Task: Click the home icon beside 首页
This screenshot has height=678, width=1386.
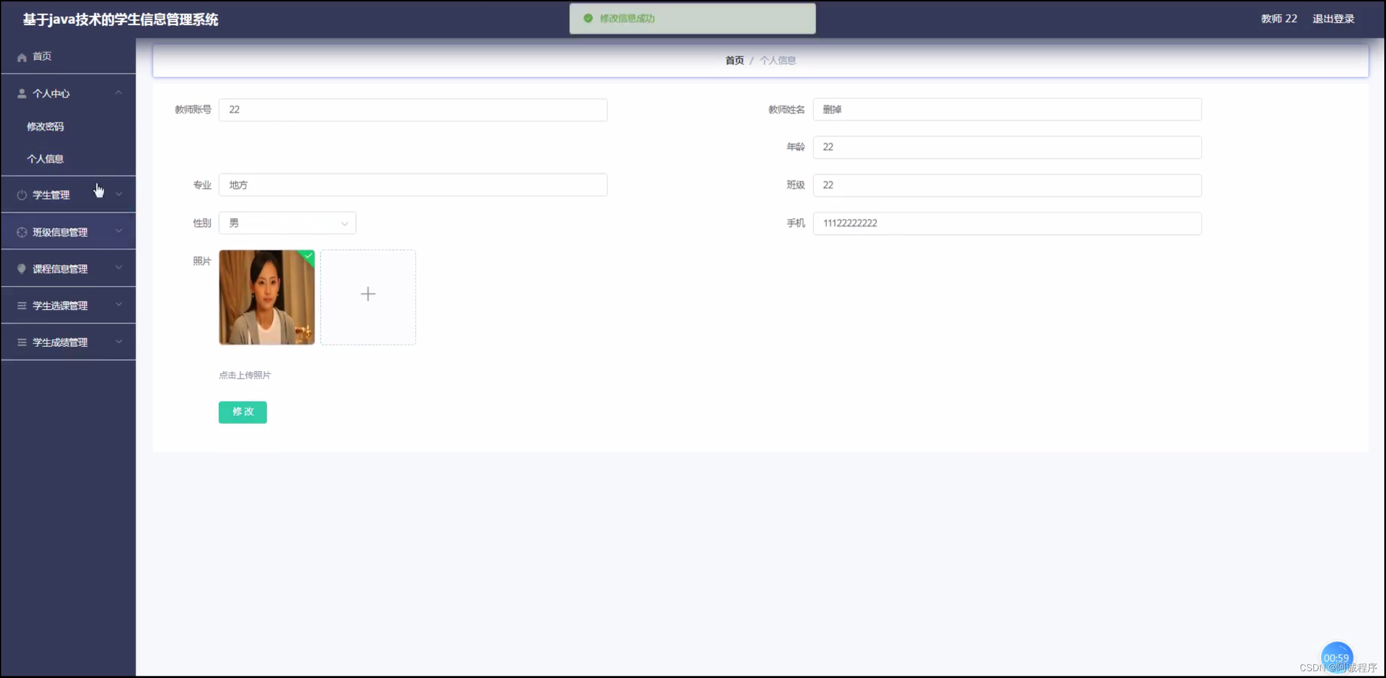Action: coord(22,56)
